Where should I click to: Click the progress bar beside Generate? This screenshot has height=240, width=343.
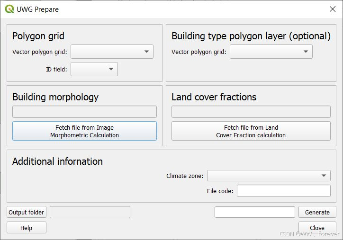(254, 212)
